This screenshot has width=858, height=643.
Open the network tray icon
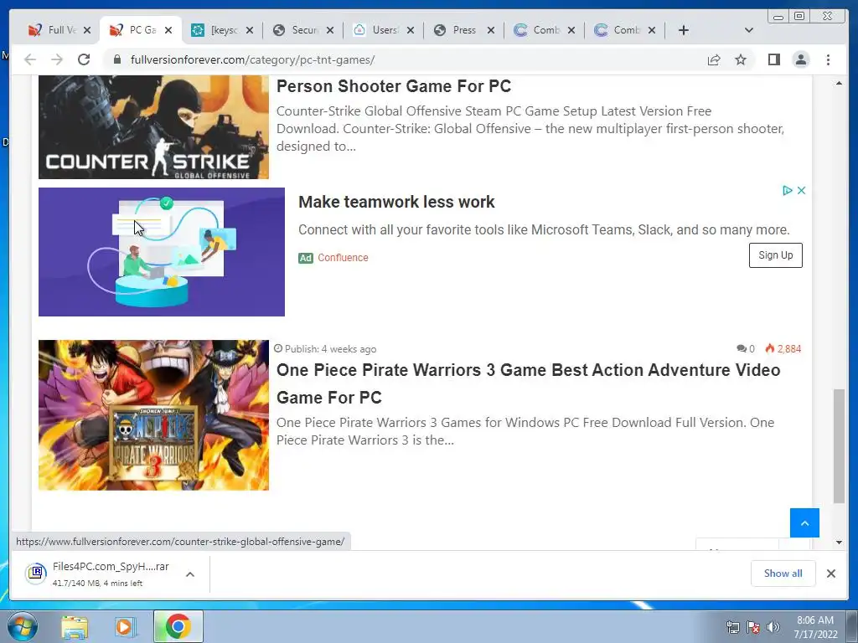[x=732, y=627]
